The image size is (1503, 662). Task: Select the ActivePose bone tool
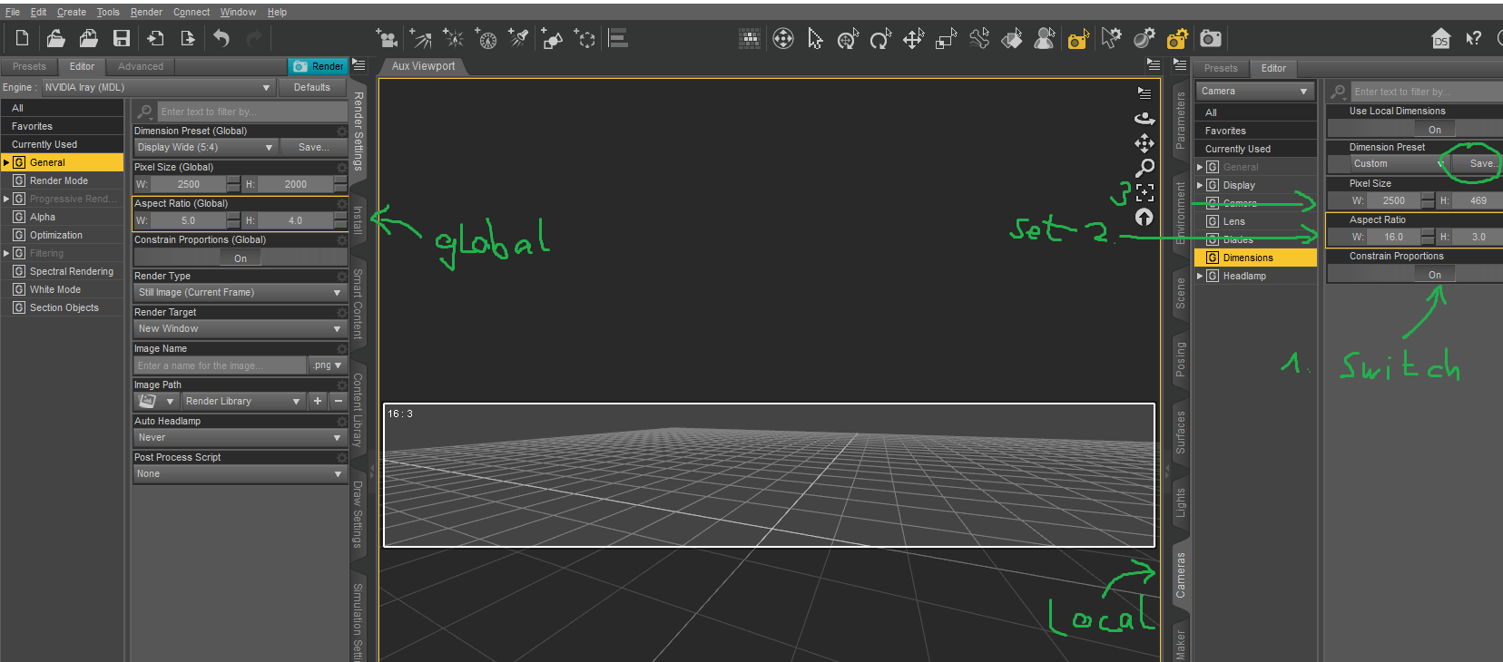tap(978, 38)
